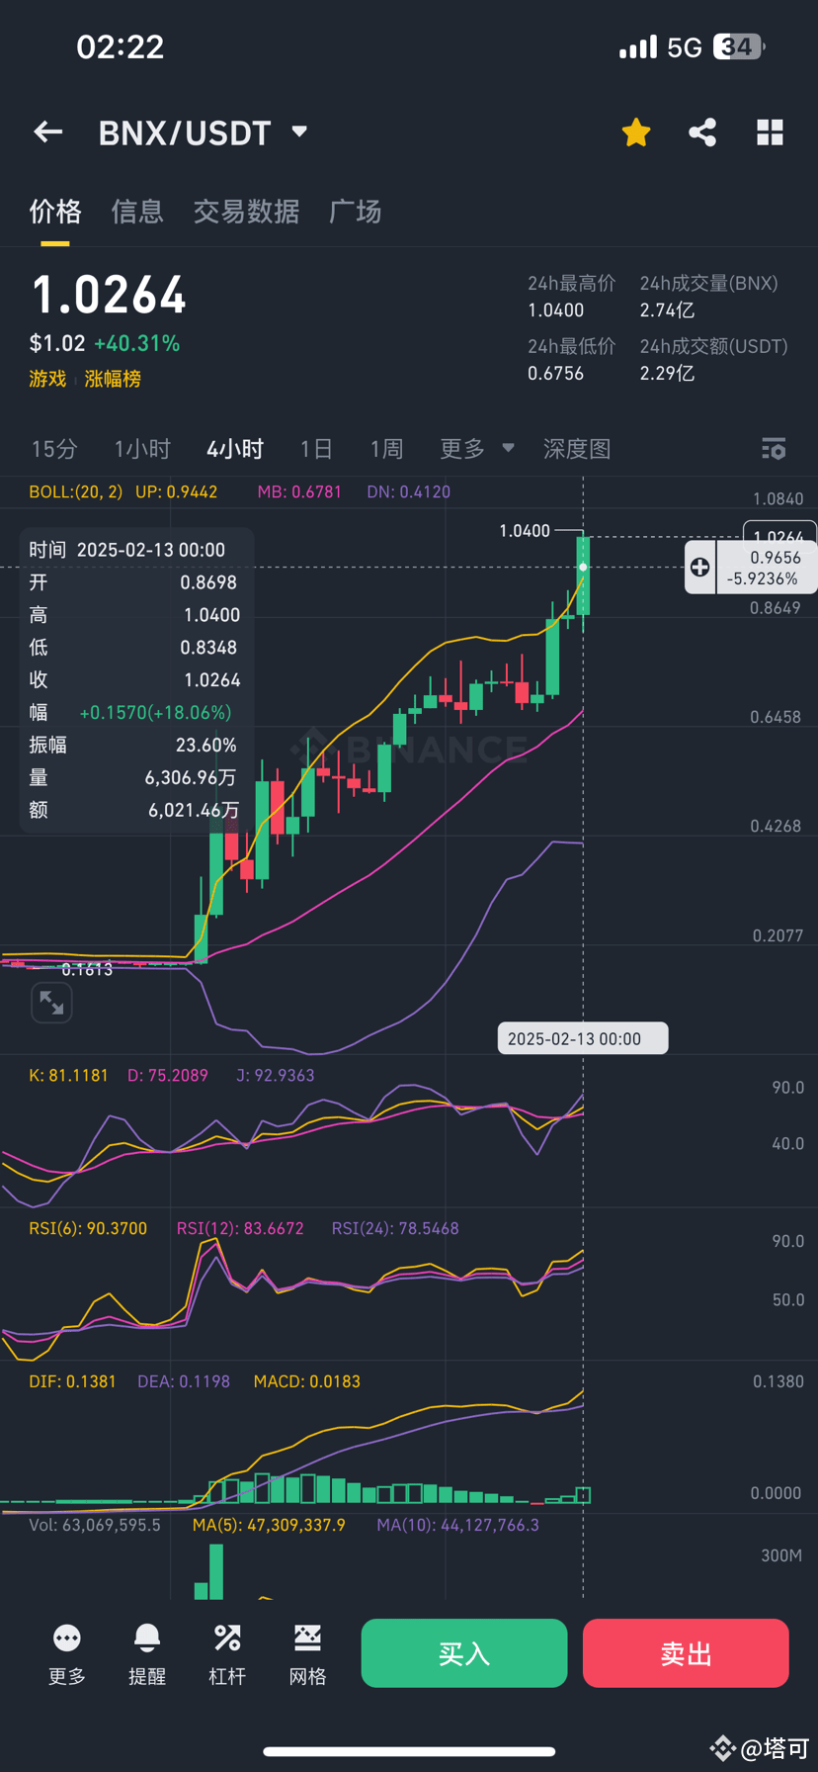818x1772 pixels.
Task: Tap the 24h最高价 value 1.0400
Action: (555, 310)
